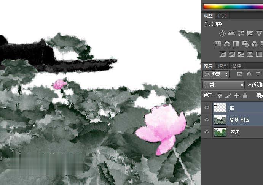Hide the 背景 副本 layer
Screen dimensions: 263x185
tap(207, 120)
